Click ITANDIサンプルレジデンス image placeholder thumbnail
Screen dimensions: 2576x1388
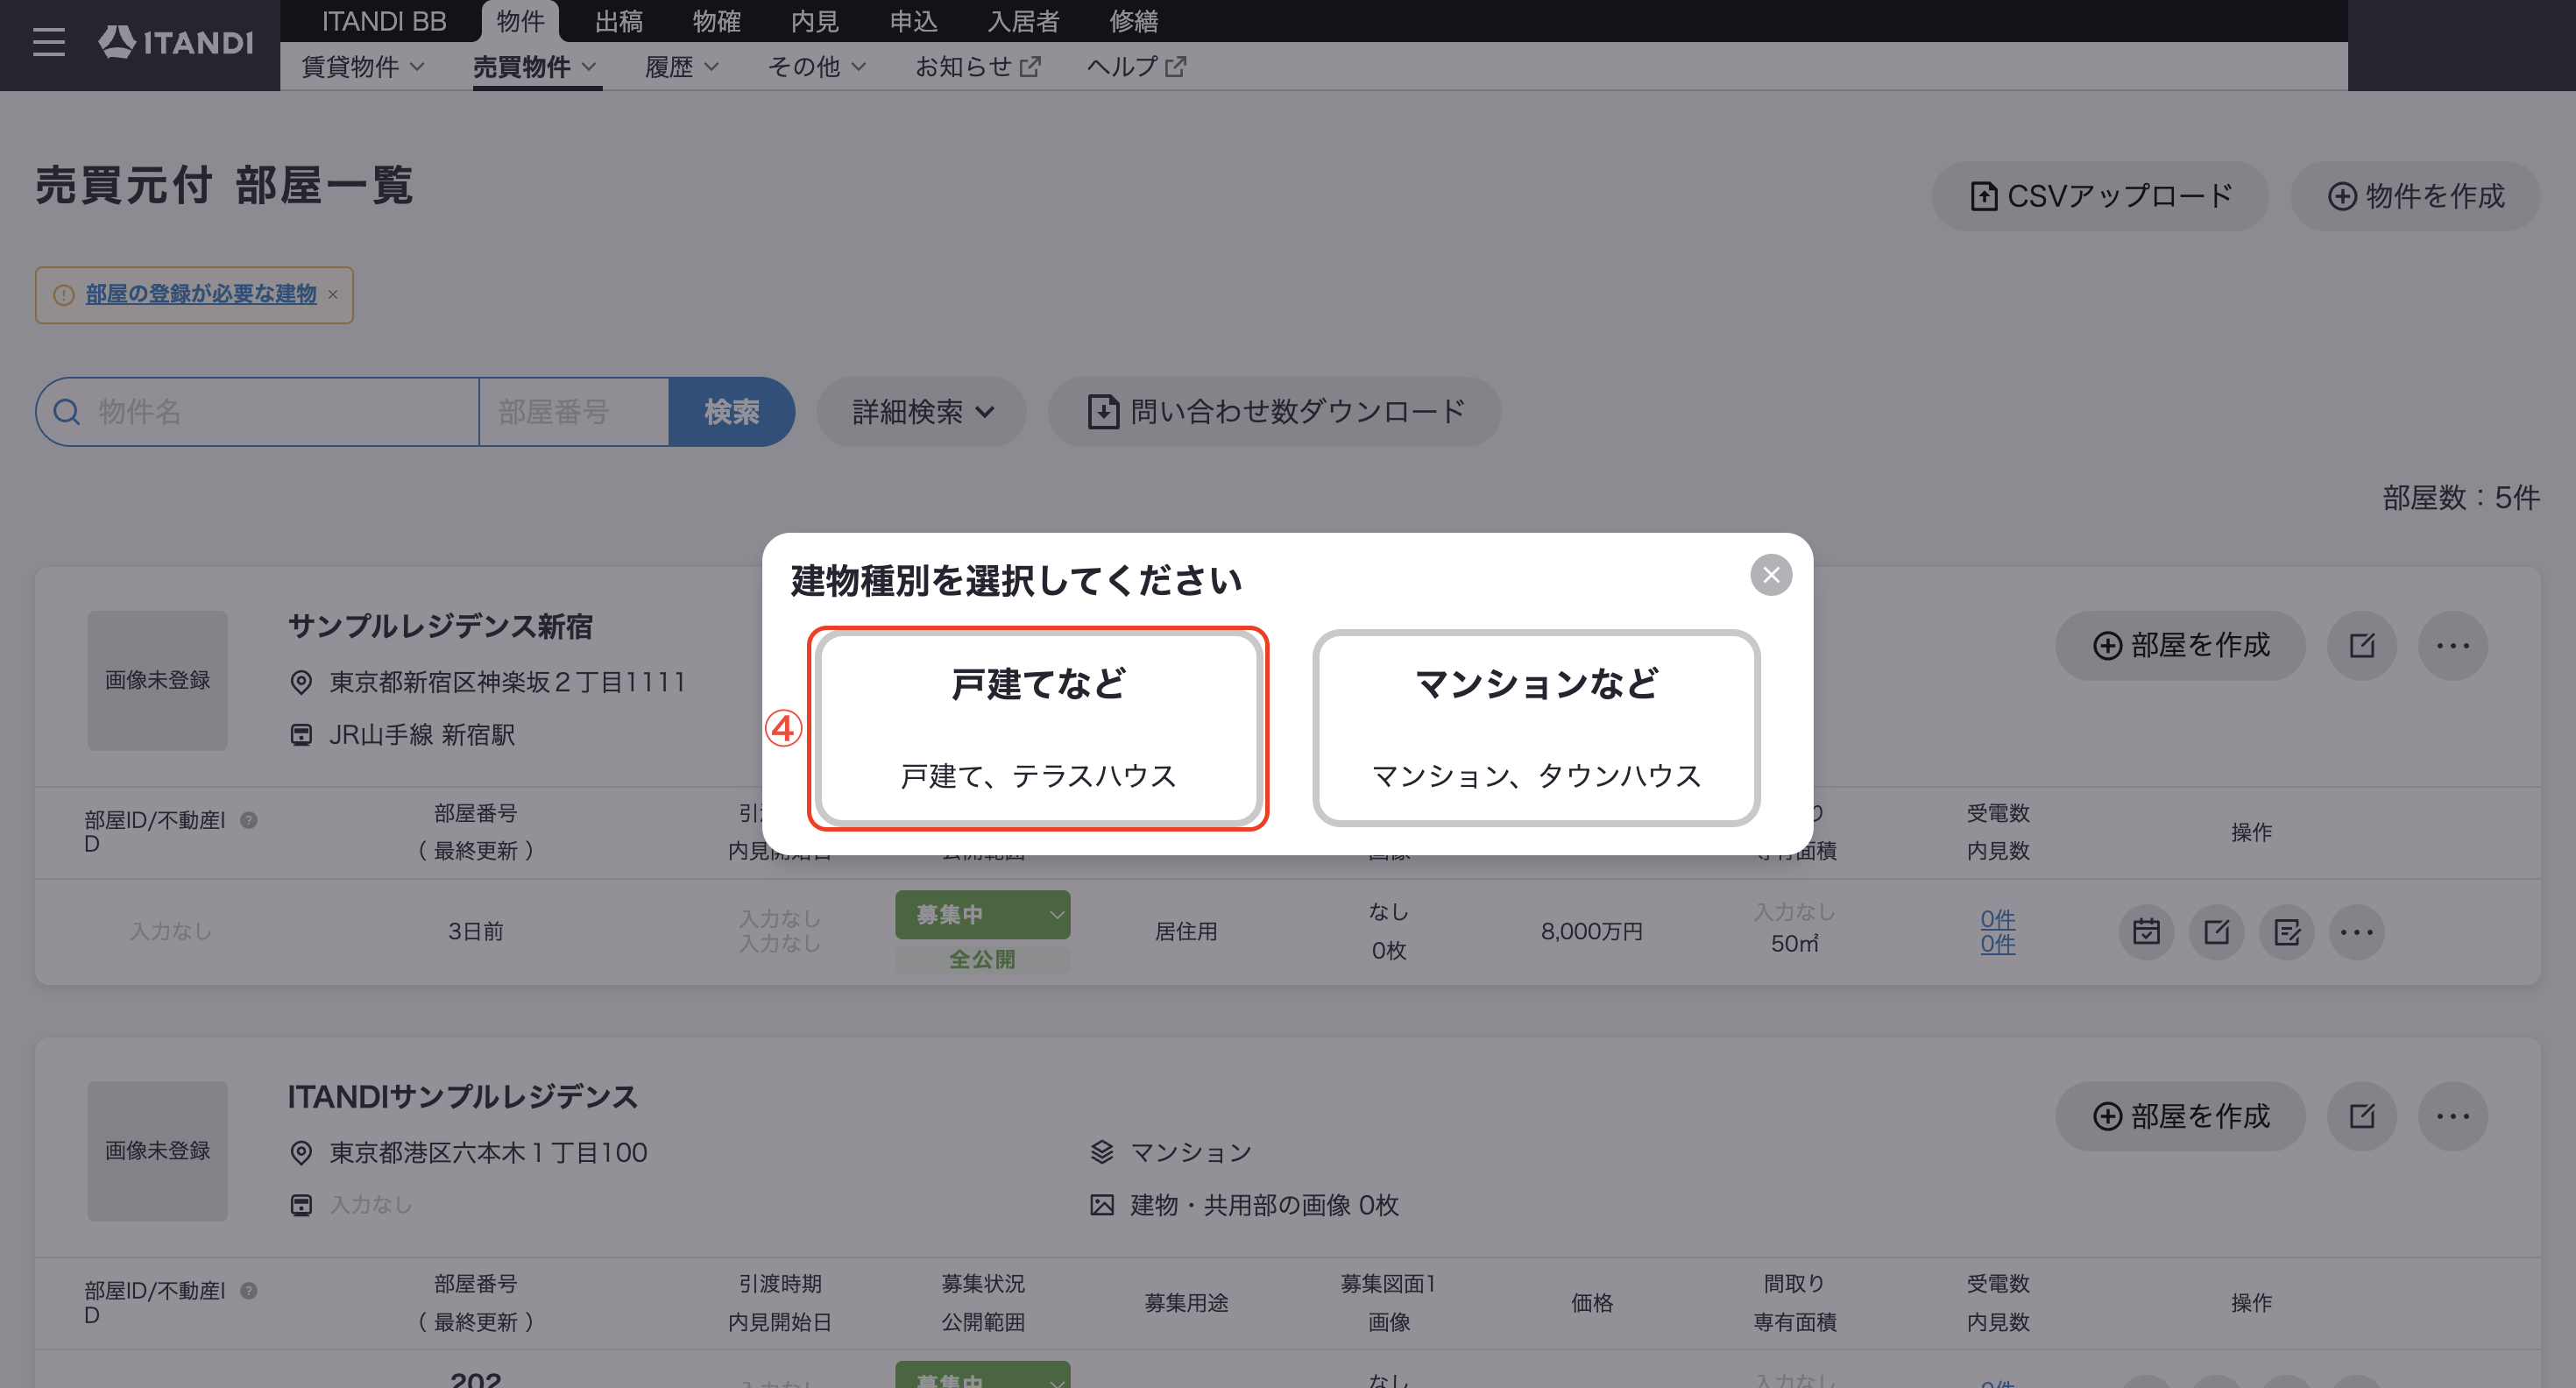157,1151
